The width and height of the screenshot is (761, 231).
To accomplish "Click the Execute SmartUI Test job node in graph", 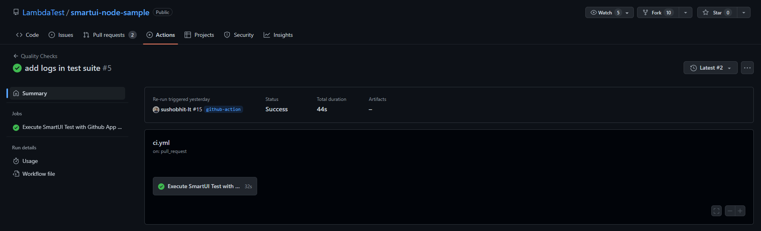I will click(205, 186).
